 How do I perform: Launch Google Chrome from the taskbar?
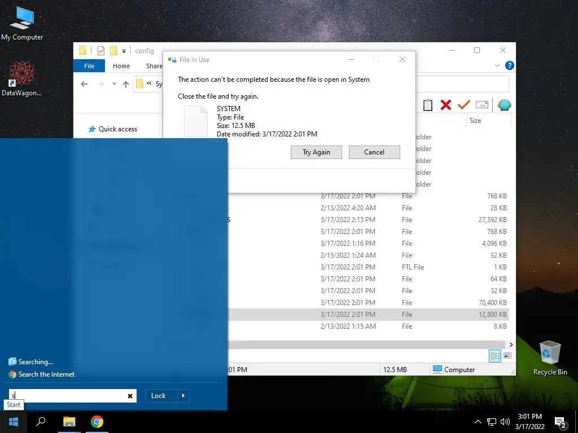point(97,422)
